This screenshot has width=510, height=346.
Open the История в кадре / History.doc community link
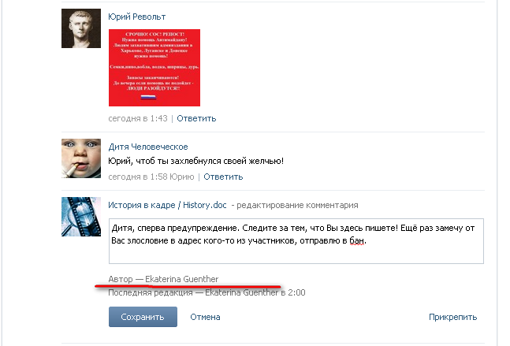pos(167,205)
